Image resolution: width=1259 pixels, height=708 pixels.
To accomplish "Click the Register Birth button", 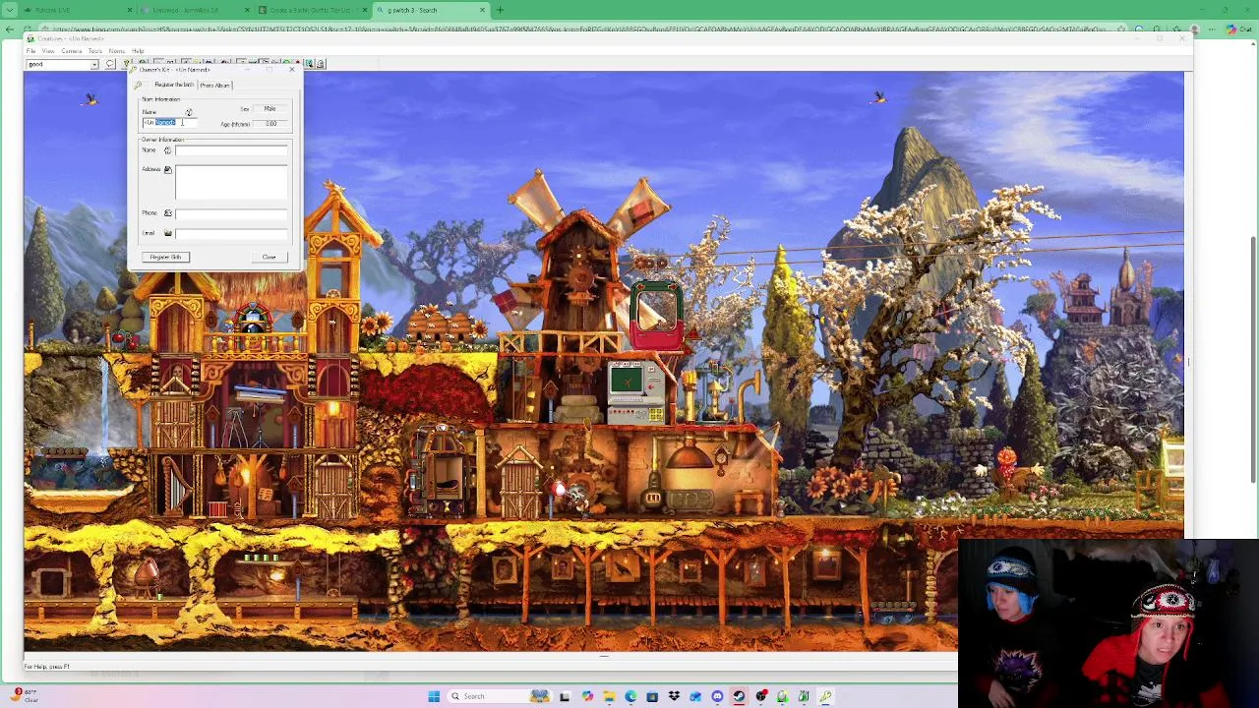I will coord(165,257).
